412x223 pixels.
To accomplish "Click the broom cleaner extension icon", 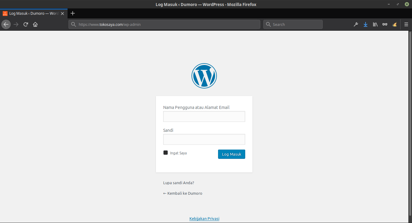I will pyautogui.click(x=395, y=24).
